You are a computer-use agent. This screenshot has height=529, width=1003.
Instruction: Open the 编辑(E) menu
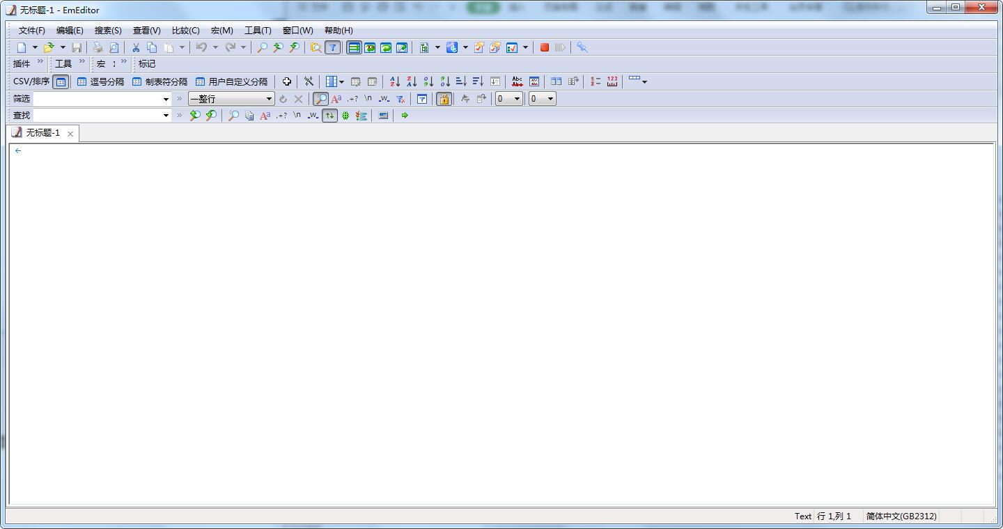(70, 31)
